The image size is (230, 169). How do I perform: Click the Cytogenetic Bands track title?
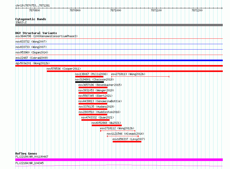tap(31, 19)
